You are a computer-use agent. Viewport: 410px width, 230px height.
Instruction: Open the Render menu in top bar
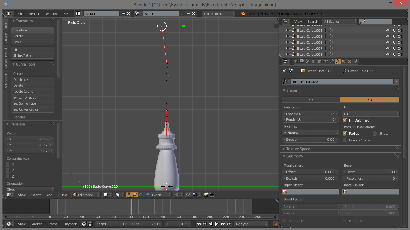34,14
